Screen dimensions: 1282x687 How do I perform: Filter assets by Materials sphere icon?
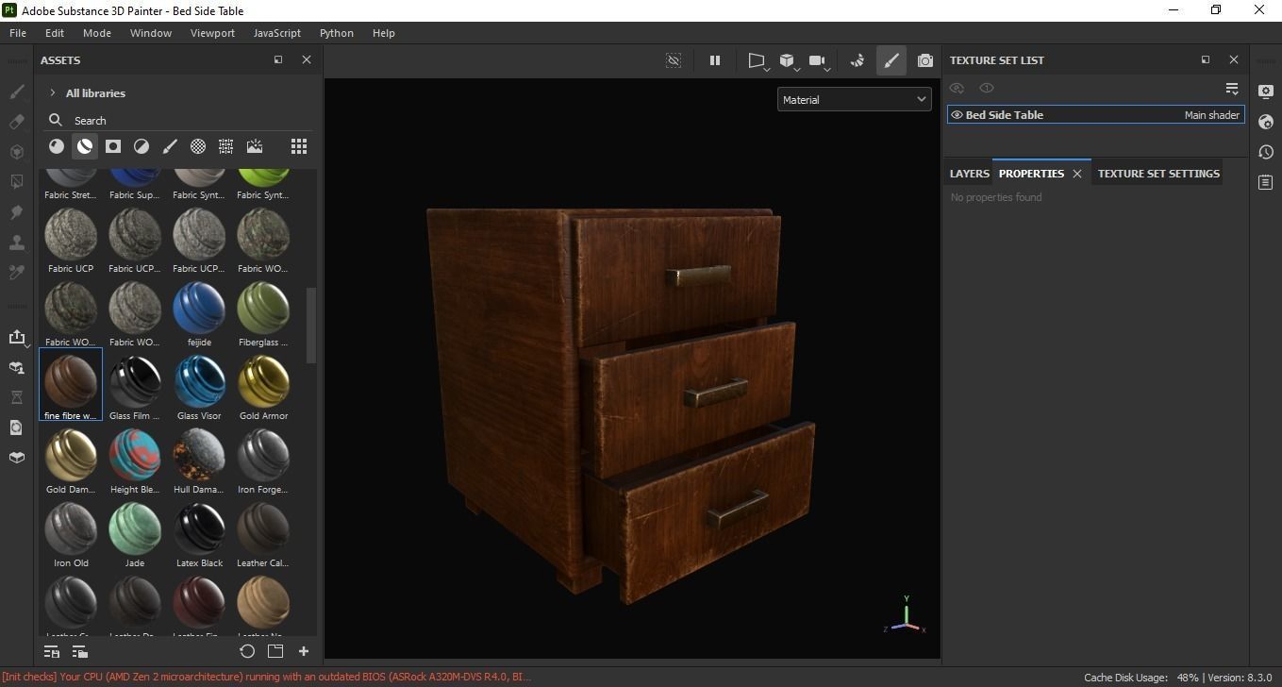[x=57, y=146]
